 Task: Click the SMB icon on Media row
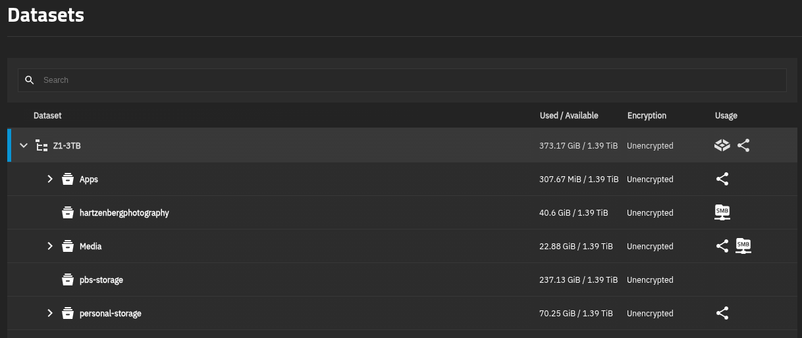(743, 246)
